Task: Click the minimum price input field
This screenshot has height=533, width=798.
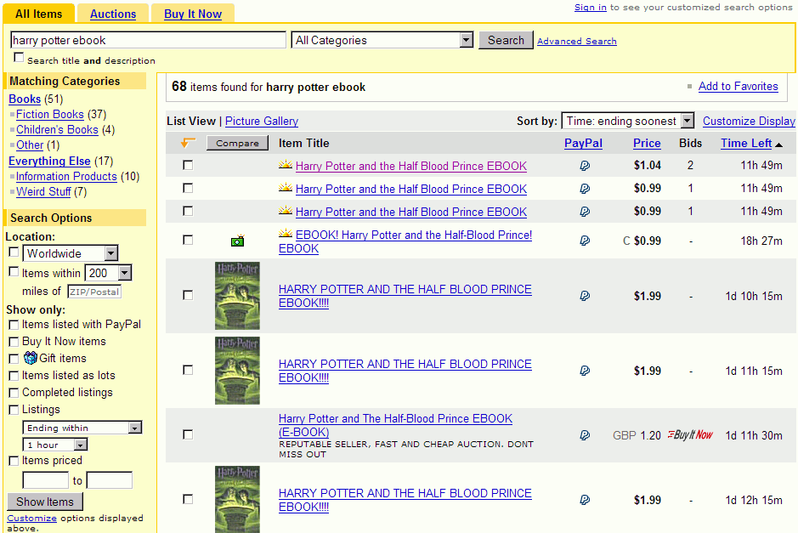Action: pyautogui.click(x=46, y=480)
